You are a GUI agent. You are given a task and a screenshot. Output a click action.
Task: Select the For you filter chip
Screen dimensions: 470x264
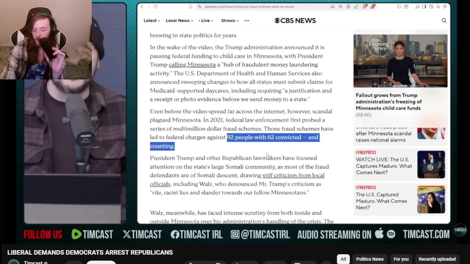401,259
